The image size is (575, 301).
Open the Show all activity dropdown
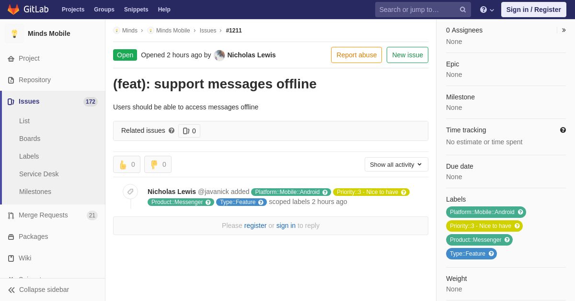point(396,164)
